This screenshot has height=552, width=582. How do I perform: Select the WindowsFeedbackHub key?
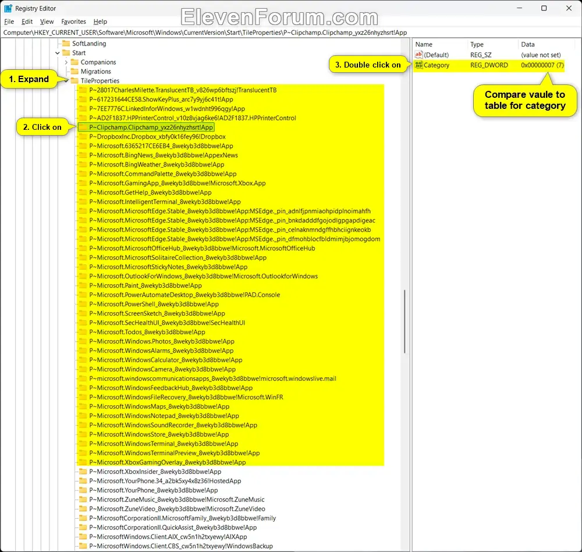pos(171,388)
